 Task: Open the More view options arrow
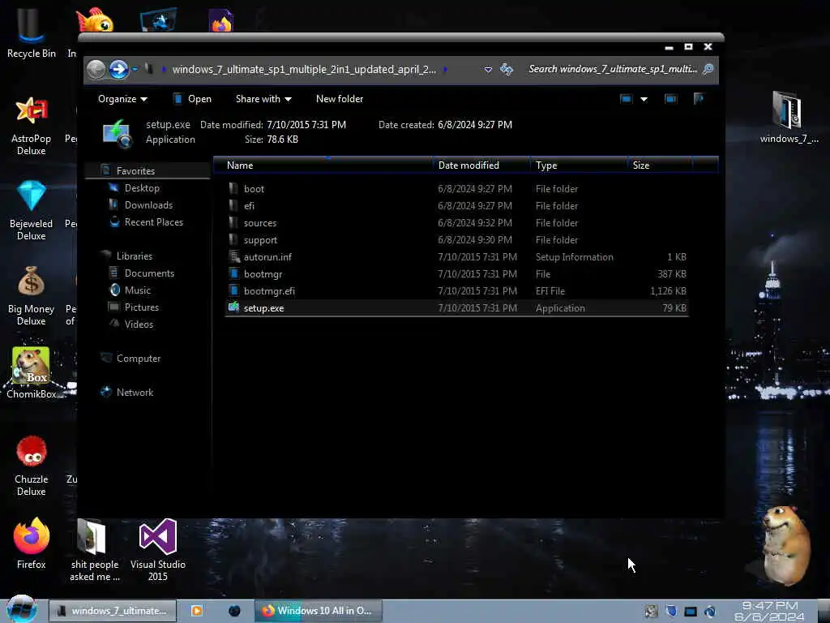644,99
